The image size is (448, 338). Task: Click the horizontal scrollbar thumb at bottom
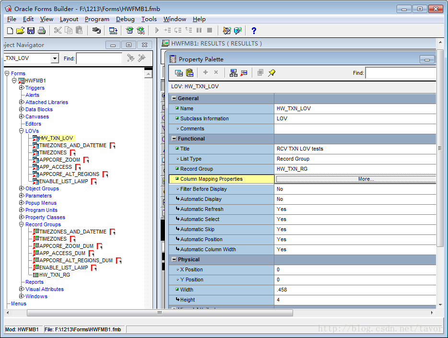pyautogui.click(x=160, y=313)
